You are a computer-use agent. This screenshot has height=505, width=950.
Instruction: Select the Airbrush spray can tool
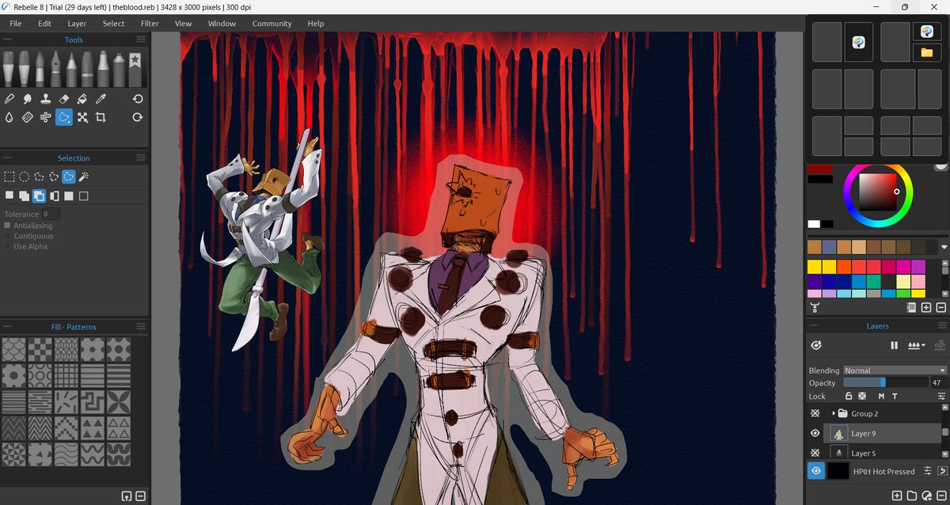pyautogui.click(x=120, y=69)
